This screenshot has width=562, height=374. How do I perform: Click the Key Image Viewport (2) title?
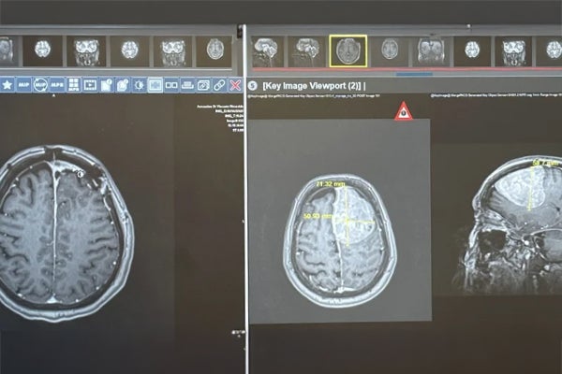312,86
